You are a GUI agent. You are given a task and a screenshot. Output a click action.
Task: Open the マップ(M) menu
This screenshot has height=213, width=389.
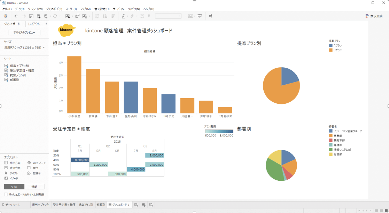coord(85,9)
